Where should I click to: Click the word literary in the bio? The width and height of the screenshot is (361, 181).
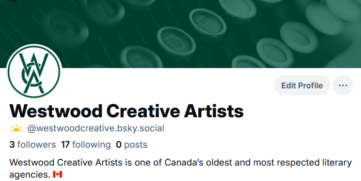coord(337,163)
